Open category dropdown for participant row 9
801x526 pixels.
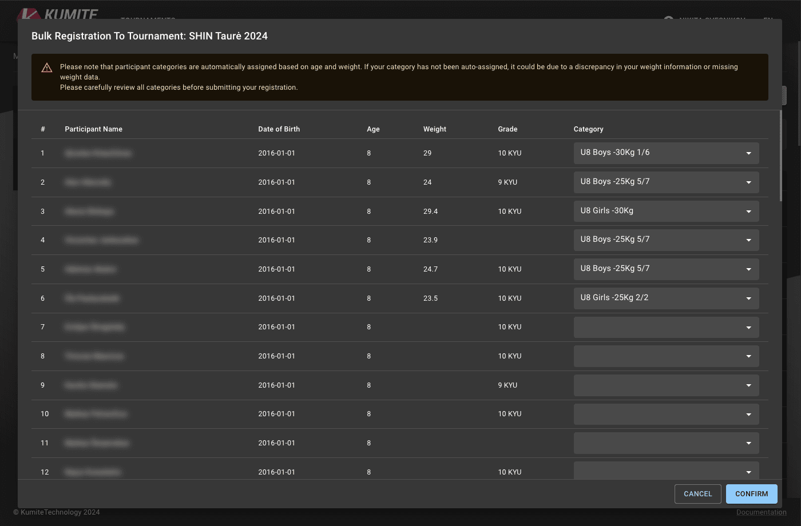click(x=666, y=385)
